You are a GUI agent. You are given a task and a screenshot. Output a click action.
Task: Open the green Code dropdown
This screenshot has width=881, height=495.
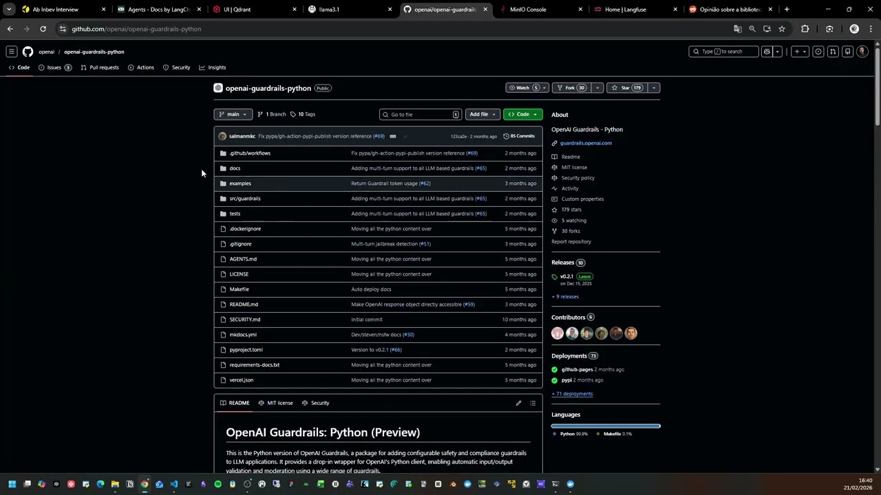[x=522, y=114]
